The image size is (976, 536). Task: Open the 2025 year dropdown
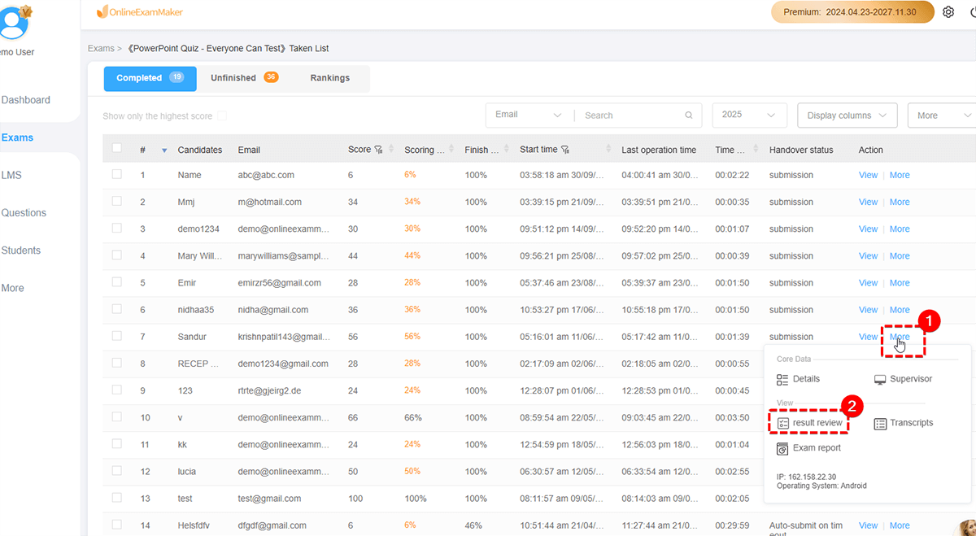tap(749, 115)
